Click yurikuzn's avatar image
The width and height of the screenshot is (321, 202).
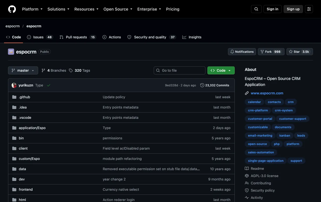coord(14,85)
